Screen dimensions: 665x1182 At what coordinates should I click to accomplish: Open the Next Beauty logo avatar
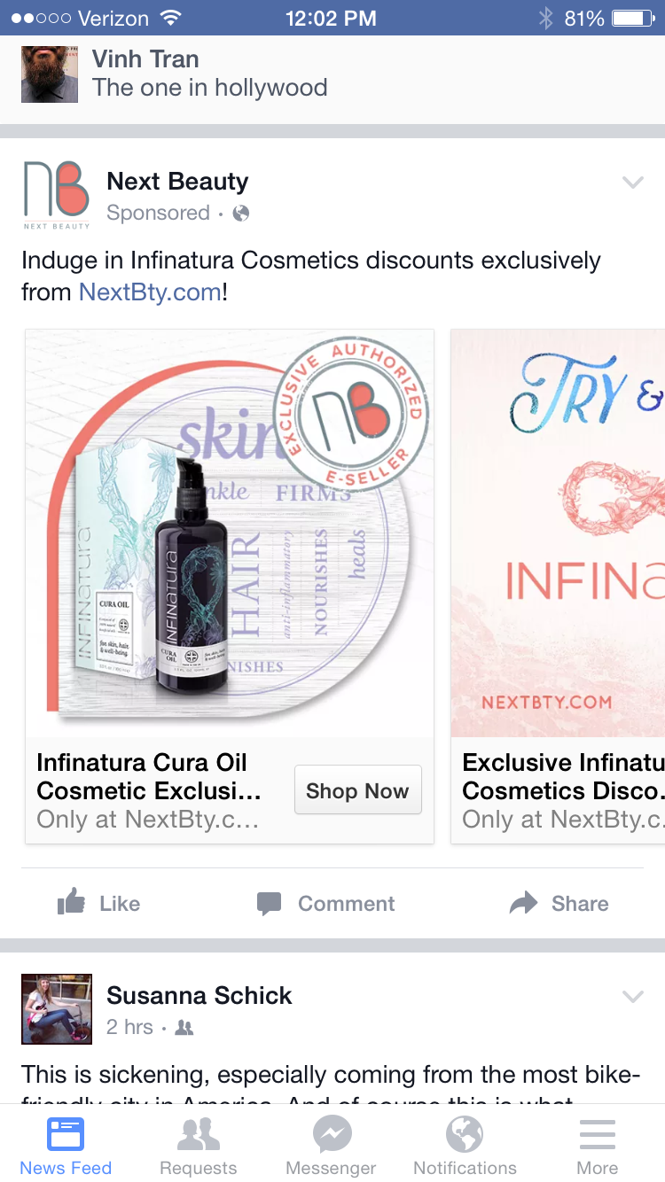[56, 195]
